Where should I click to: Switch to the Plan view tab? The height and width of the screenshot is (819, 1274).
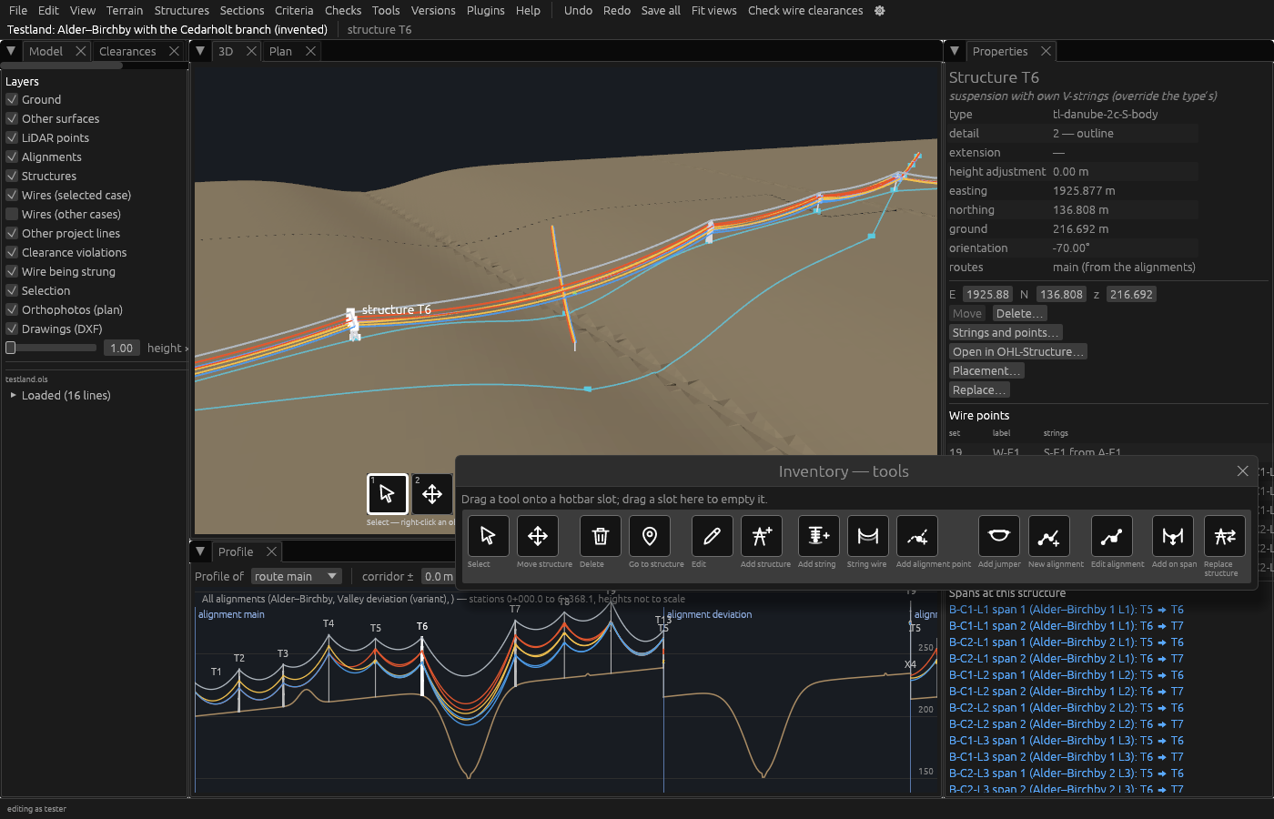pos(280,52)
